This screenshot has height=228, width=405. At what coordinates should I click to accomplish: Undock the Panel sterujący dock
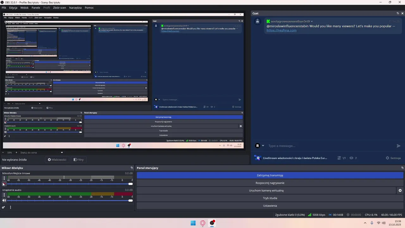tap(402, 168)
